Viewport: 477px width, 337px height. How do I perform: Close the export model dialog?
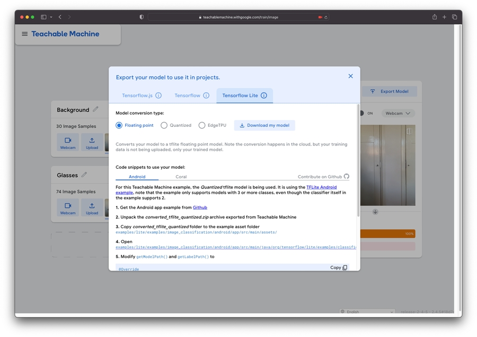point(350,76)
